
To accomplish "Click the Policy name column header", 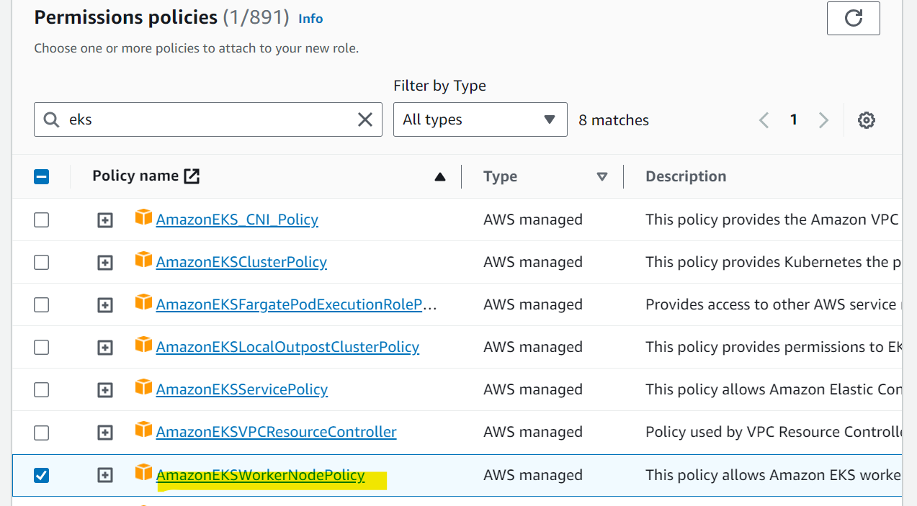I will tap(135, 176).
